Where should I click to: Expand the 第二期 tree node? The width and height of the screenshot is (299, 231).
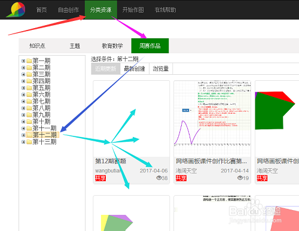(x=23, y=68)
